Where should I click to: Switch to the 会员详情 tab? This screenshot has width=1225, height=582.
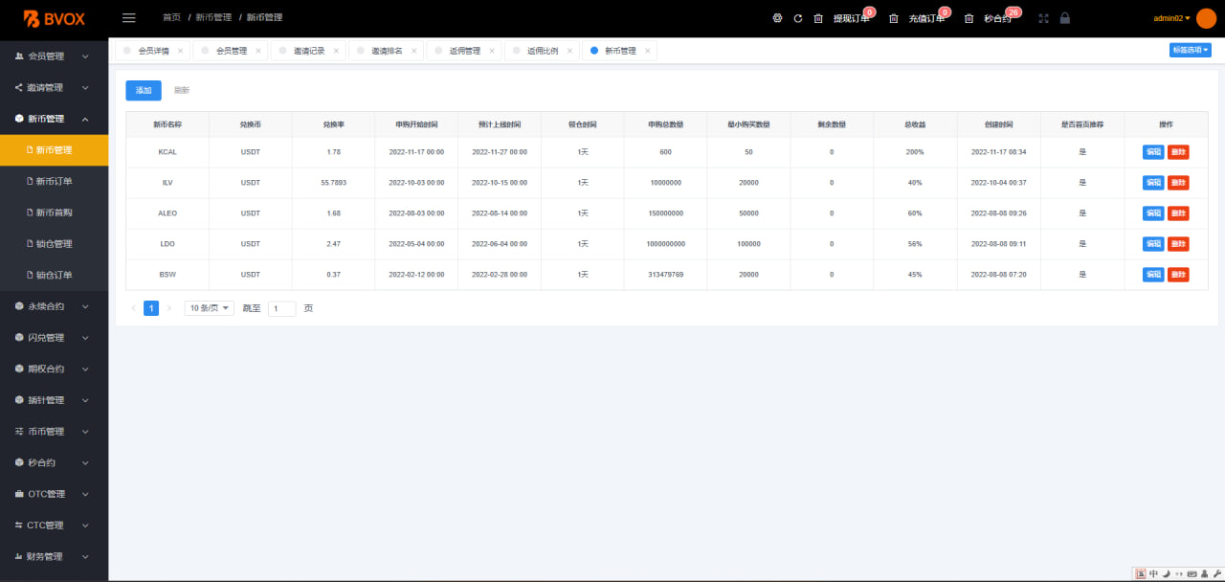(153, 51)
